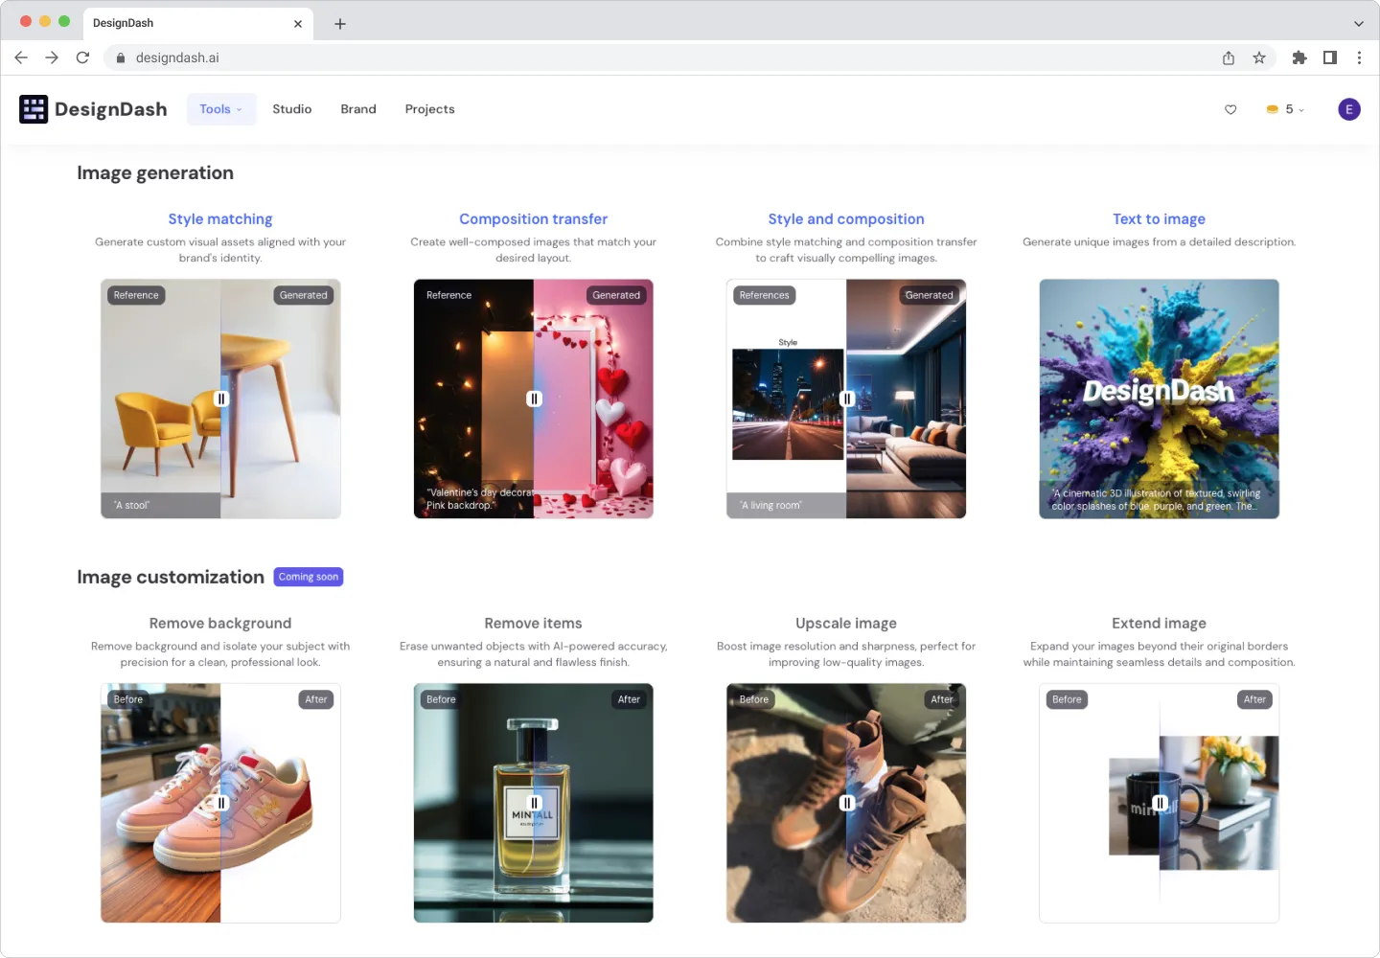Click the Remove items heading
The image size is (1380, 958).
tap(533, 624)
